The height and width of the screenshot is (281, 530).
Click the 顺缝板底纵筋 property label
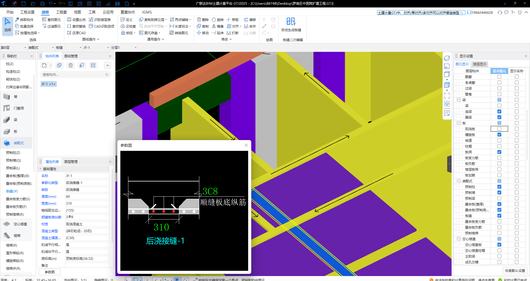[51, 217]
